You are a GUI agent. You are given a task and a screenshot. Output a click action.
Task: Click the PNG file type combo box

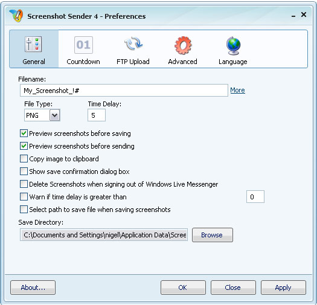[x=42, y=115]
